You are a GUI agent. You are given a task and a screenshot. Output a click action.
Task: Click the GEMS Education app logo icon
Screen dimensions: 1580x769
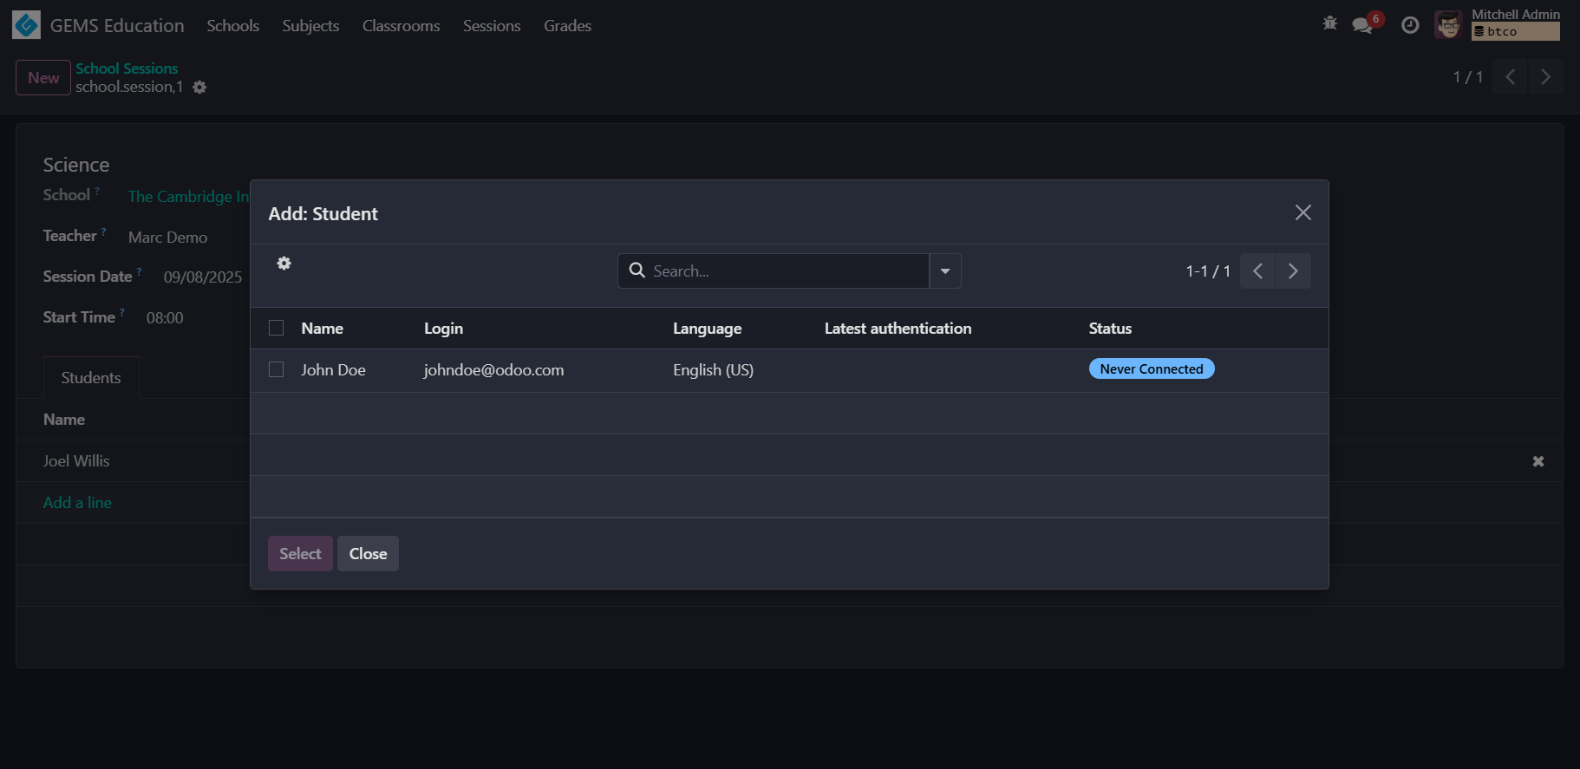(x=26, y=25)
